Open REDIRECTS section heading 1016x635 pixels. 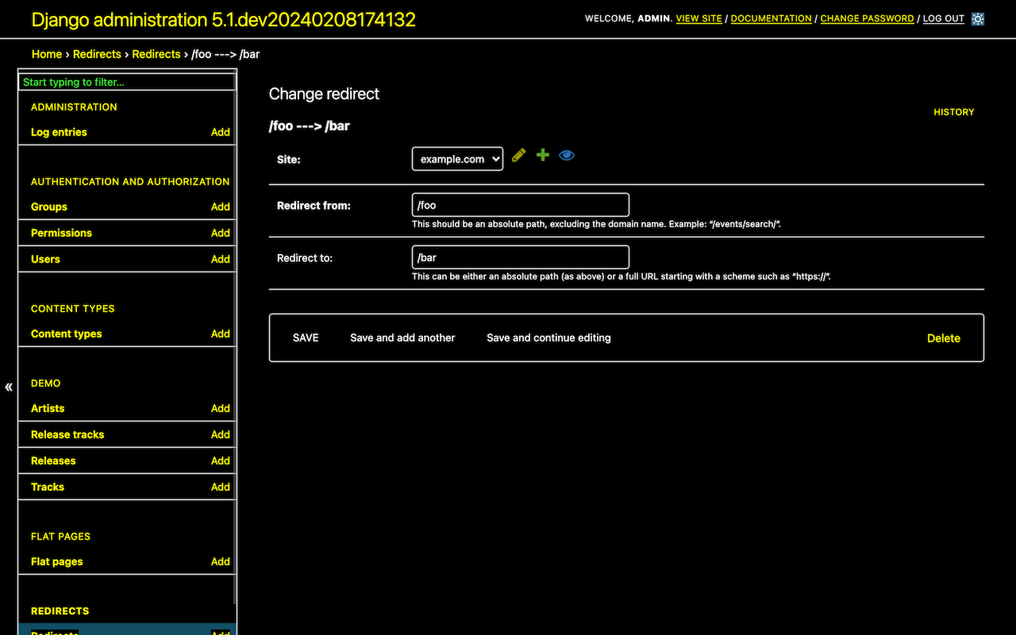click(x=60, y=610)
